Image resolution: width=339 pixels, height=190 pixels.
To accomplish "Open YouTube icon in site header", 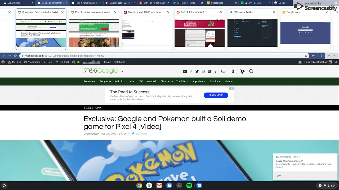I will coord(185,71).
